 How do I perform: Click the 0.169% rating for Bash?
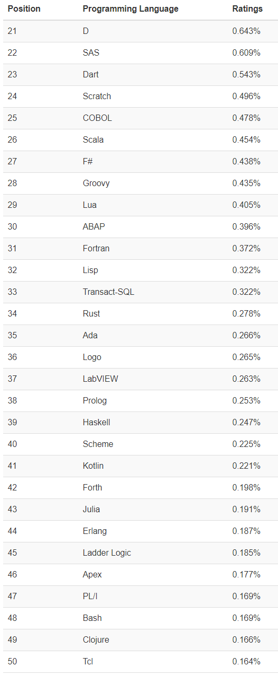tap(246, 618)
